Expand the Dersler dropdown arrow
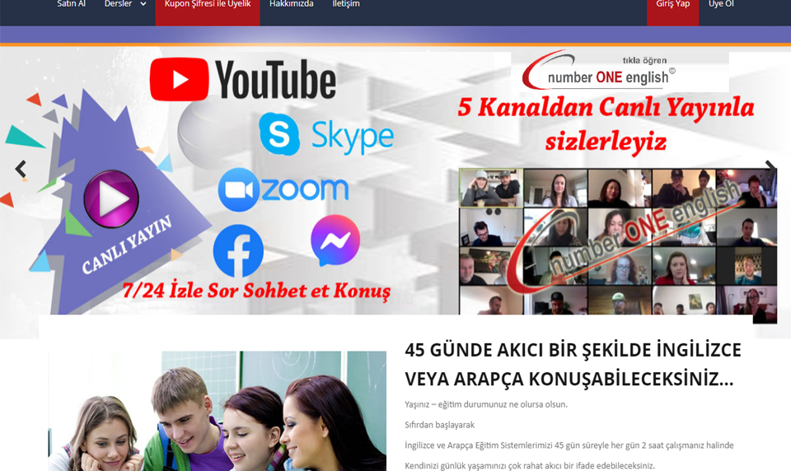 click(143, 4)
